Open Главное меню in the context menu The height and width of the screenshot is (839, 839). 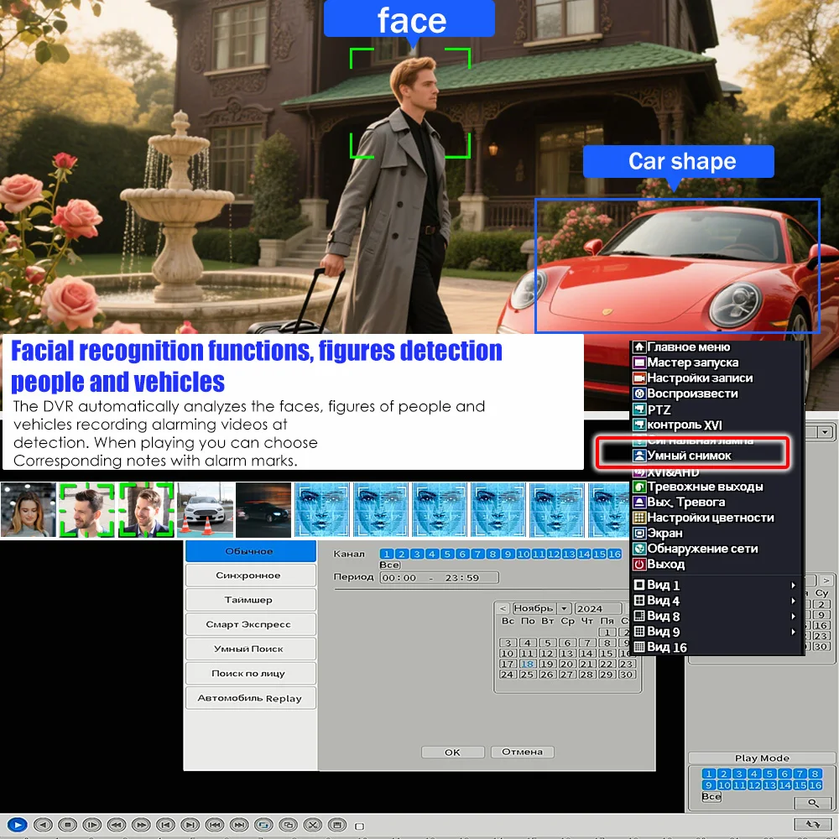tap(688, 347)
